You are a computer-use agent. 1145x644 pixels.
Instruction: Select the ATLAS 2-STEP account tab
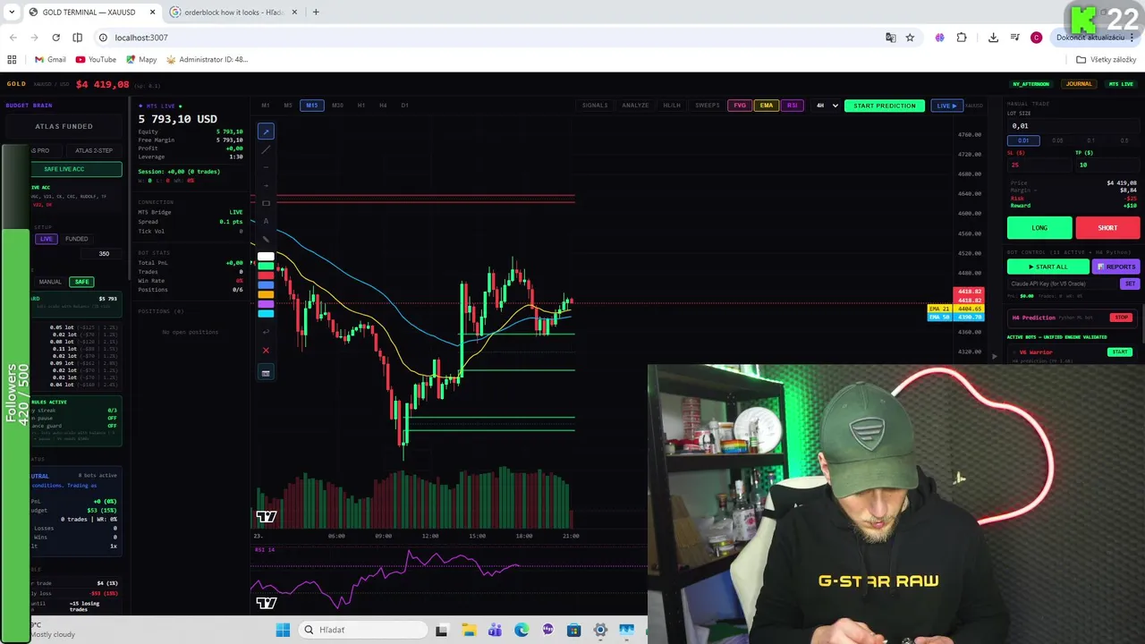[x=94, y=150]
